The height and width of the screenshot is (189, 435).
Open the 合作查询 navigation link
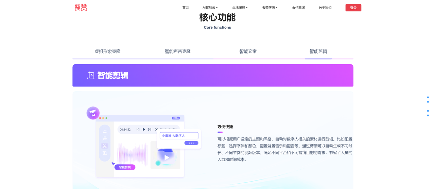pyautogui.click(x=298, y=7)
